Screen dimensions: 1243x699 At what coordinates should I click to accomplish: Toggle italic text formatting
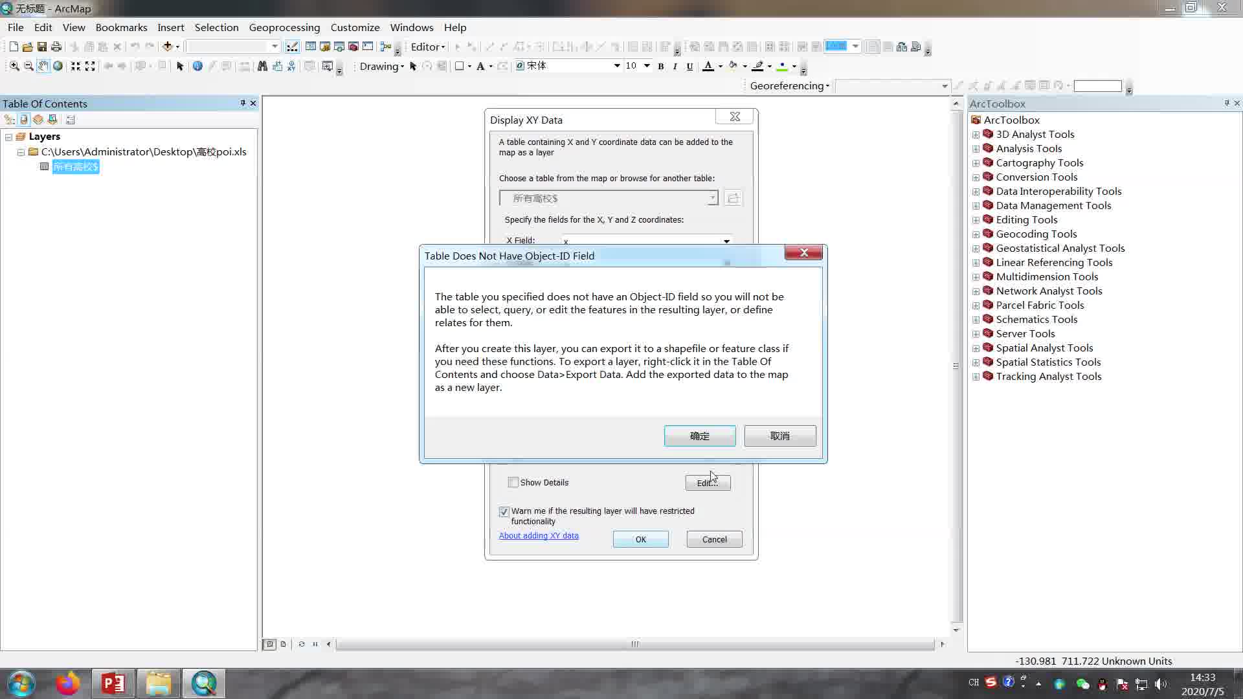click(675, 66)
